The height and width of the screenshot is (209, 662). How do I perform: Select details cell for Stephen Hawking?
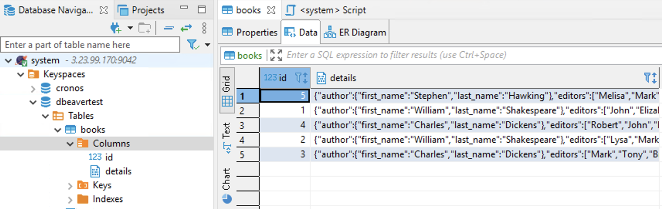(485, 96)
